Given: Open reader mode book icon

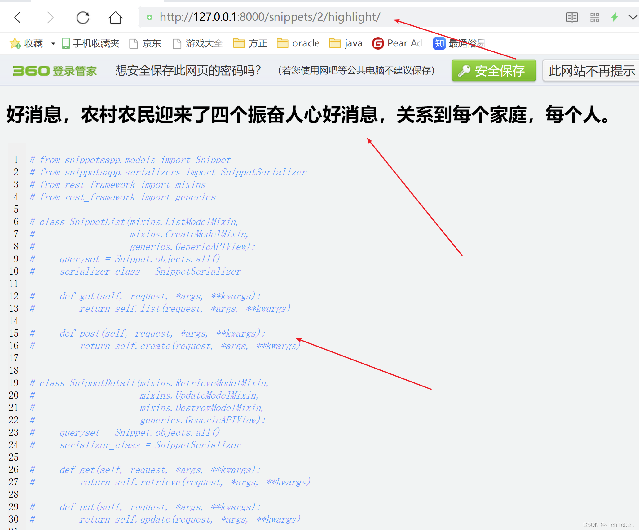Looking at the screenshot, I should (x=572, y=17).
